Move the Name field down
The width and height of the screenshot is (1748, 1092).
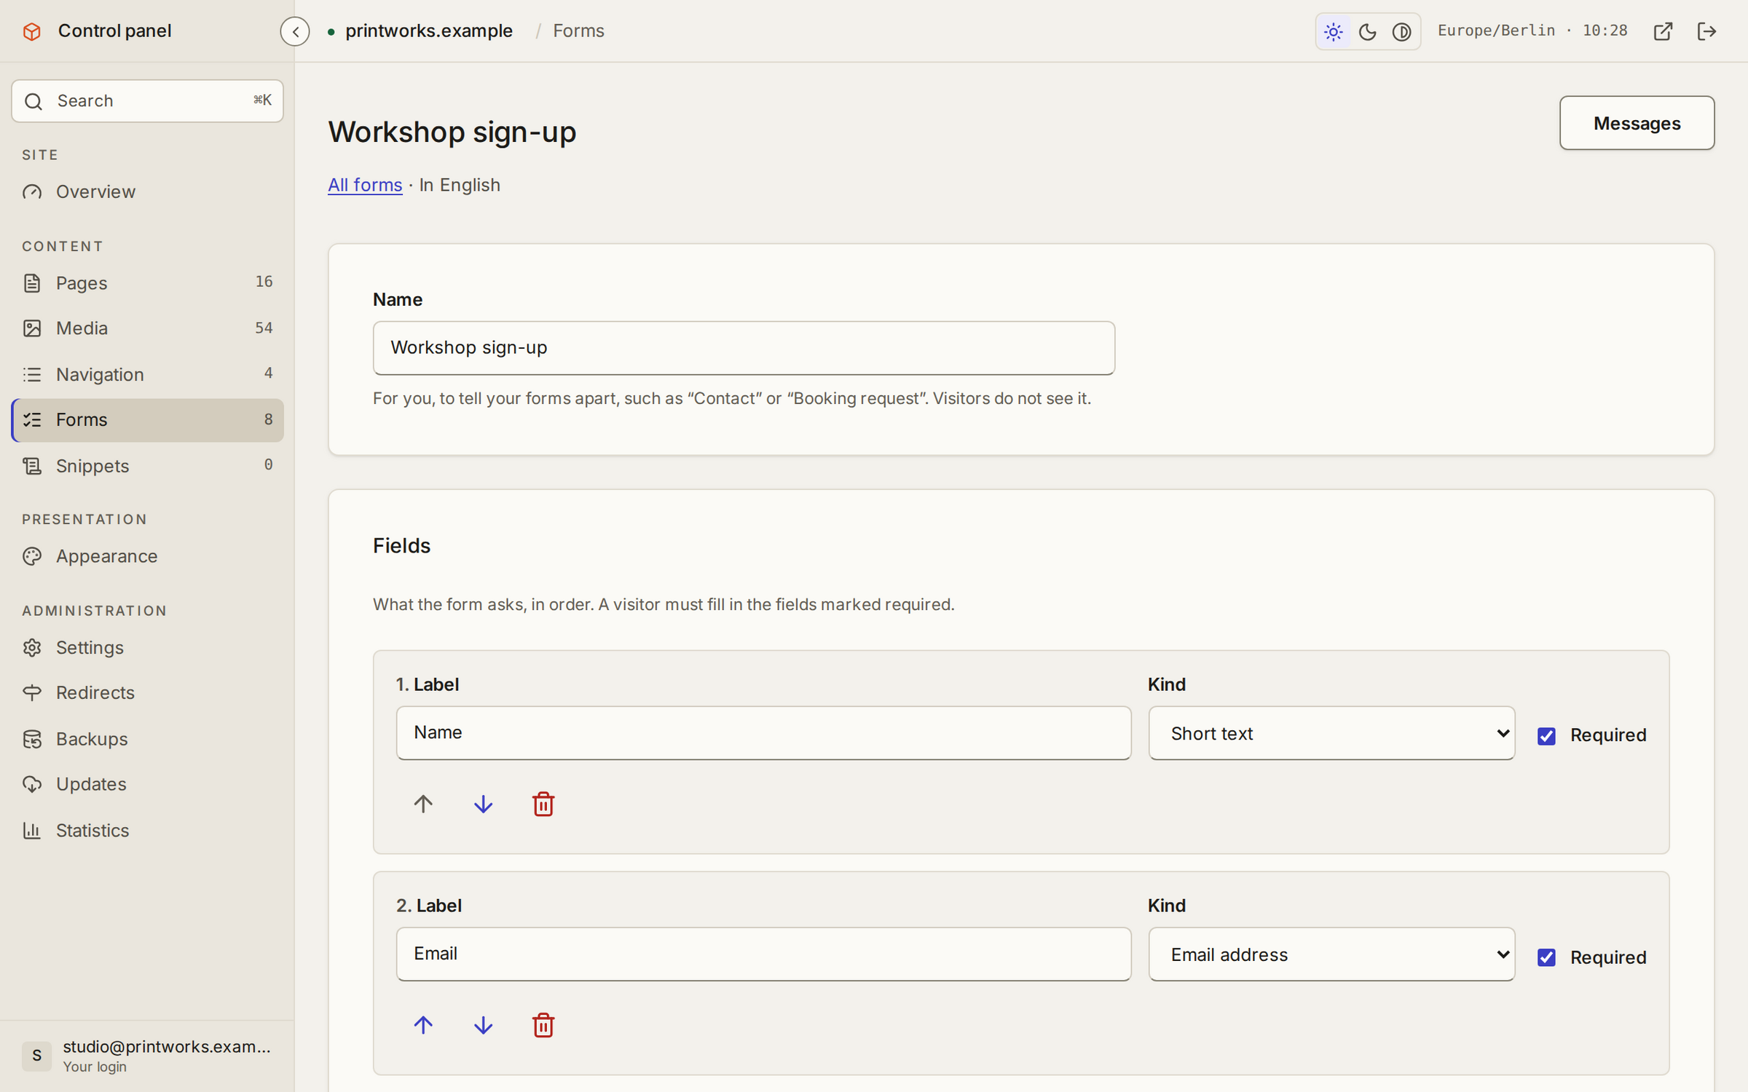pos(483,804)
